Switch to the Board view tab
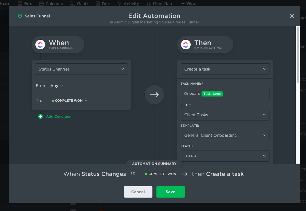 [5, 3]
